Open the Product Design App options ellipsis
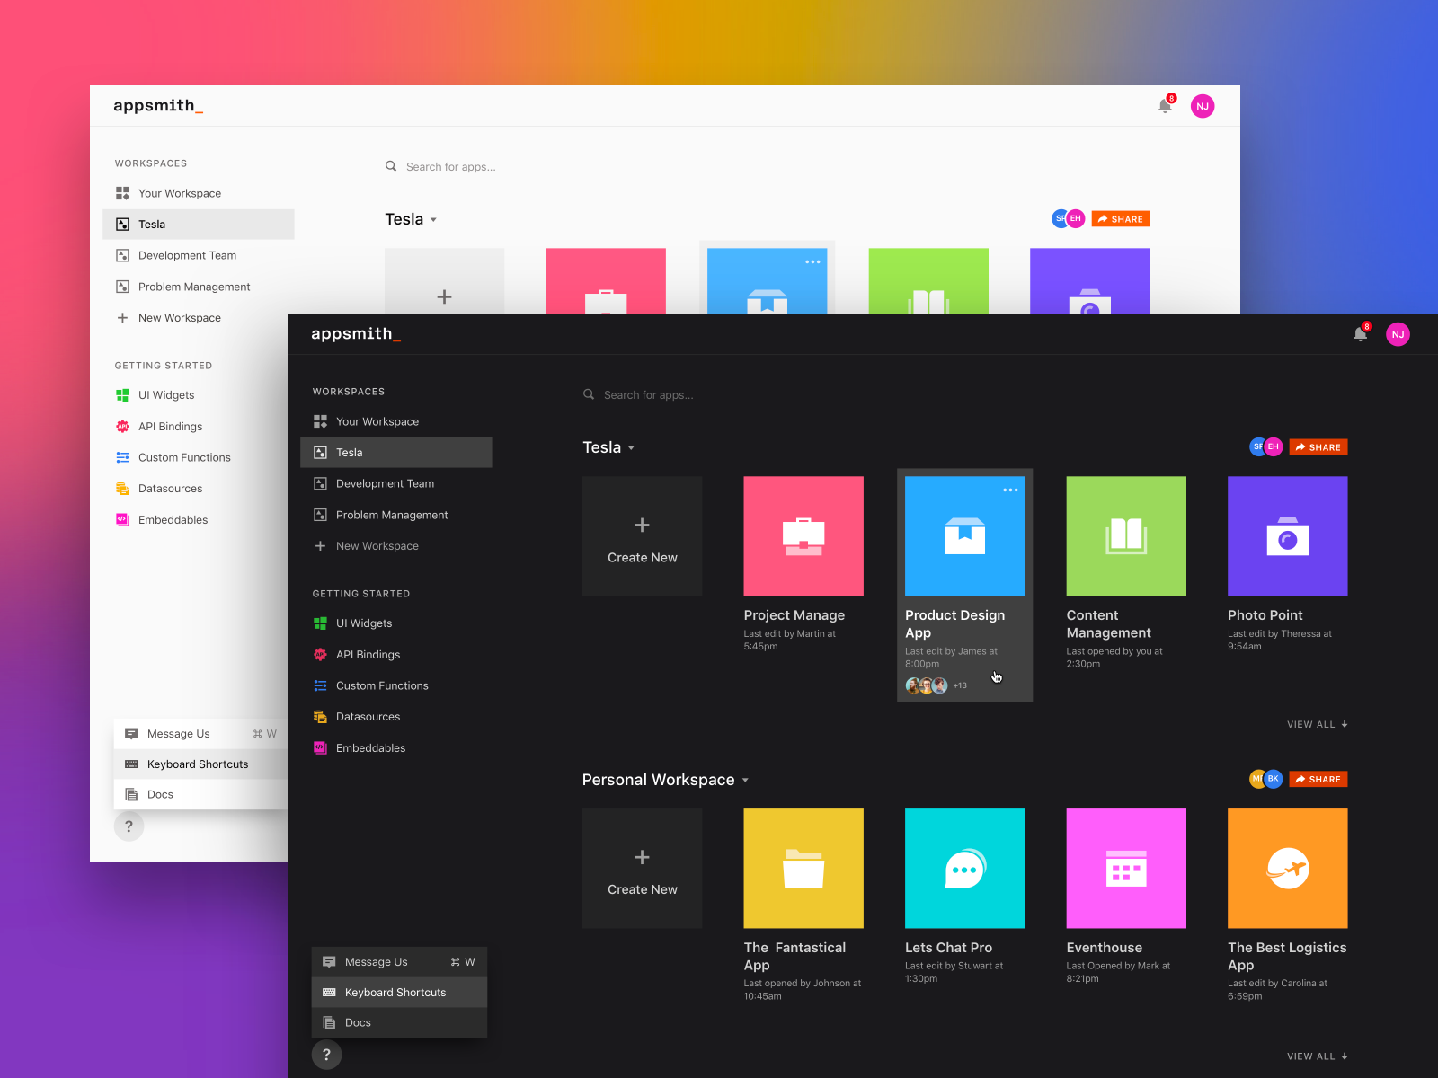The width and height of the screenshot is (1438, 1078). coord(1010,490)
